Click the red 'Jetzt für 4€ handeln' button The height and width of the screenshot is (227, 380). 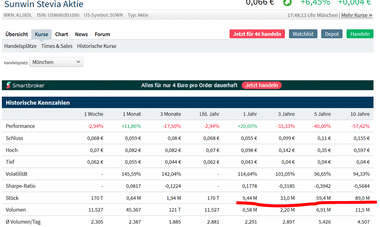click(257, 34)
